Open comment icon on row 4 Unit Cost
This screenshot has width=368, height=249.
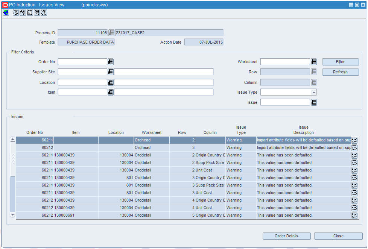point(354,208)
